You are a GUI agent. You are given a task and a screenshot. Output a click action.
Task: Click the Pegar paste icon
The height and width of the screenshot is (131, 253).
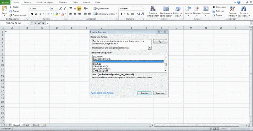(x=4, y=9)
